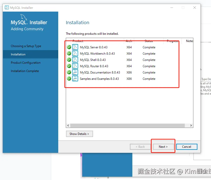Close the MySQL Installer window

pos(195,8)
